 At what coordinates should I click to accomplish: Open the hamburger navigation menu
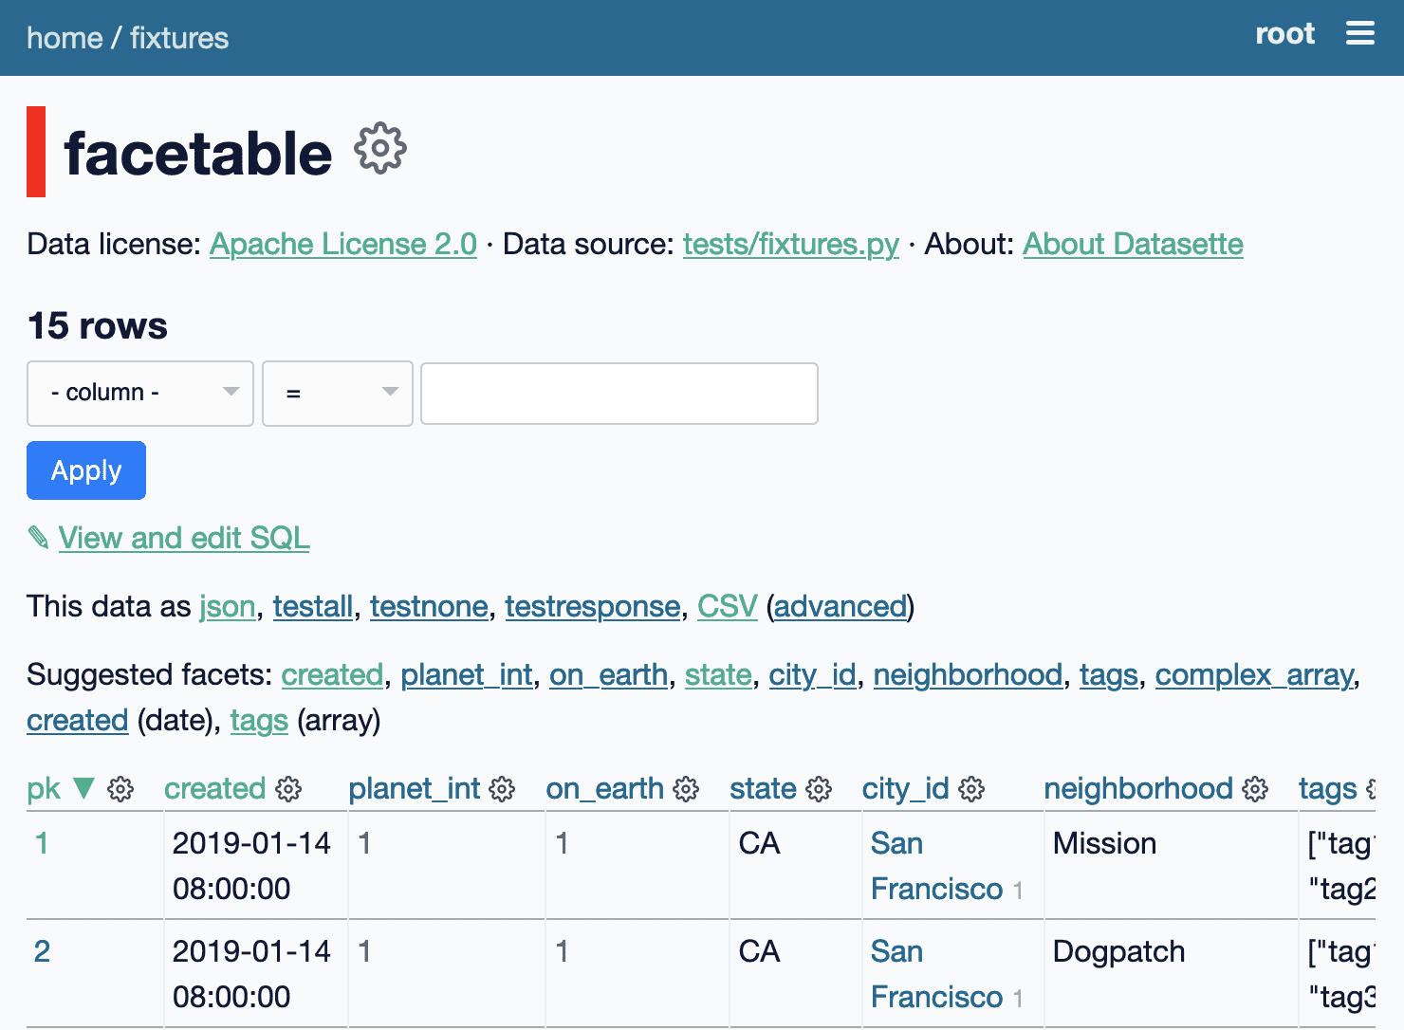pos(1359,34)
